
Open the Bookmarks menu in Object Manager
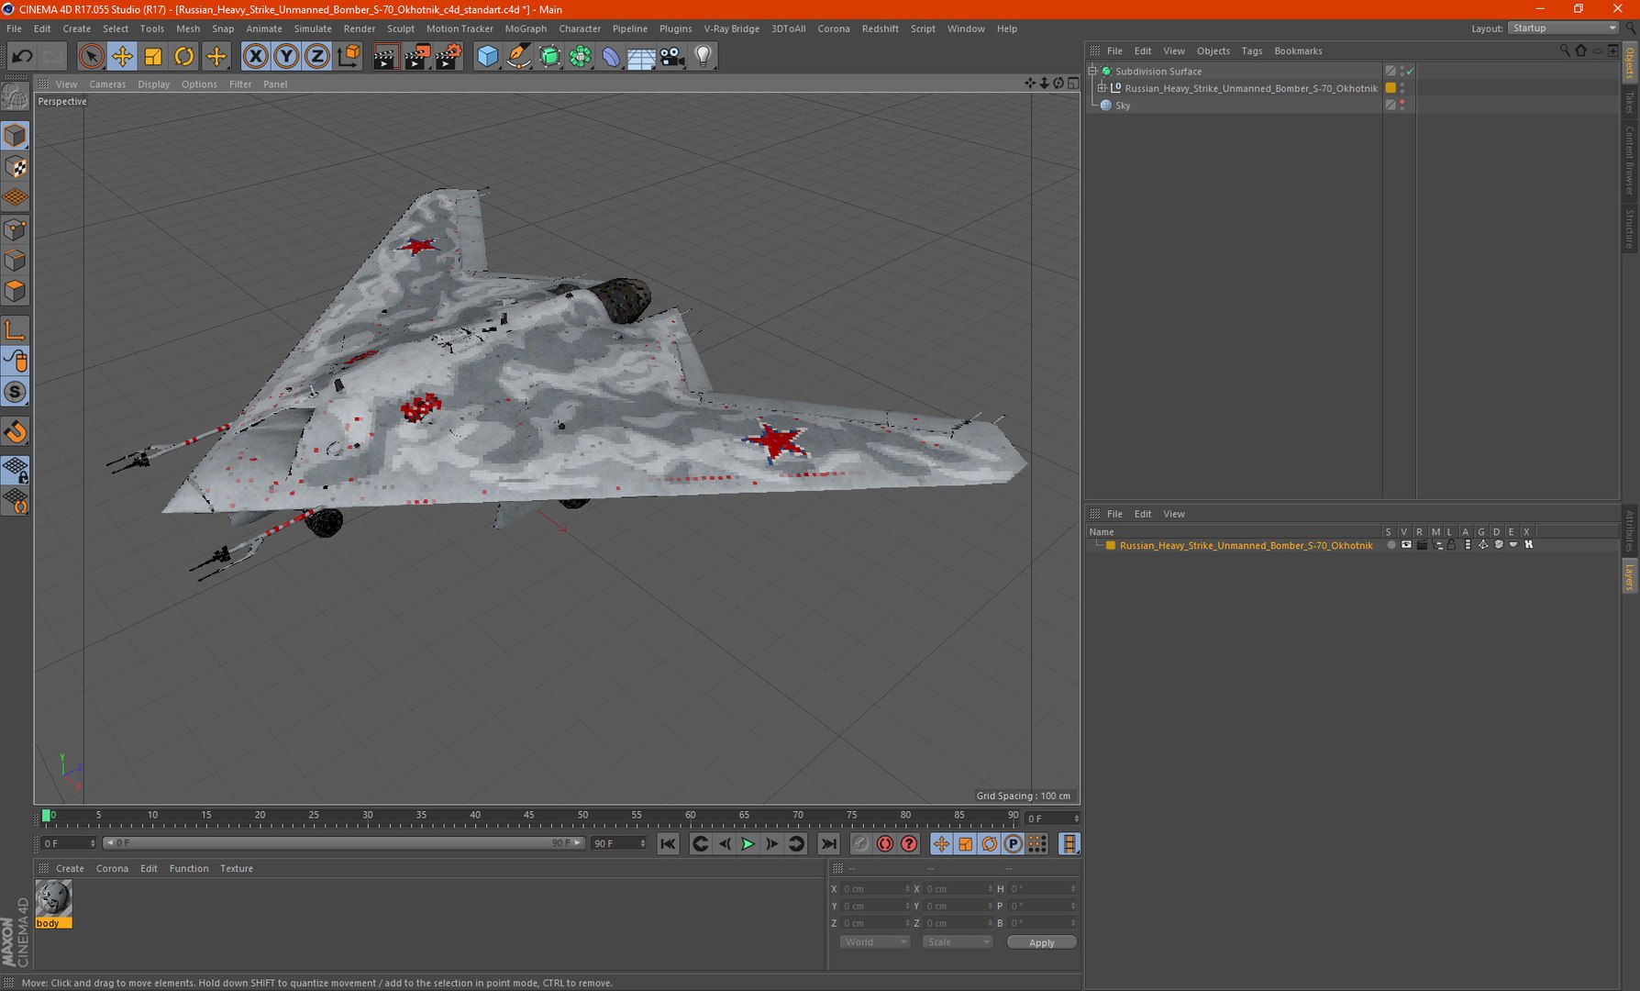[x=1298, y=51]
